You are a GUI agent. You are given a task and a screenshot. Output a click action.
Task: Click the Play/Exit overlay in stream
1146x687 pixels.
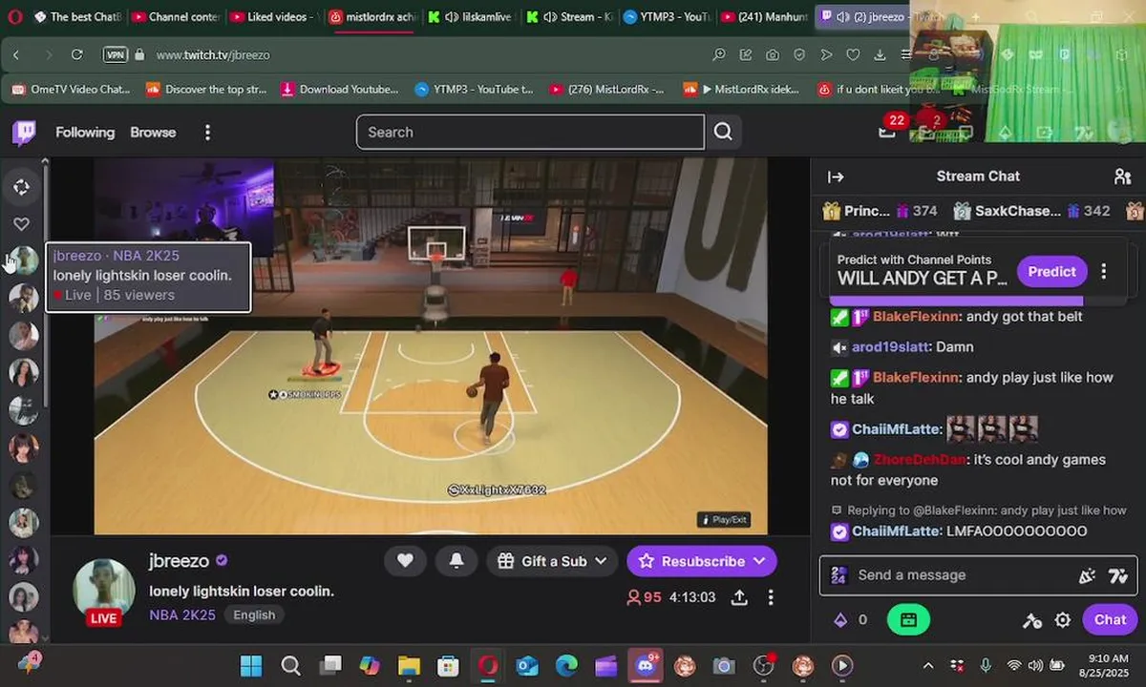[x=724, y=520]
